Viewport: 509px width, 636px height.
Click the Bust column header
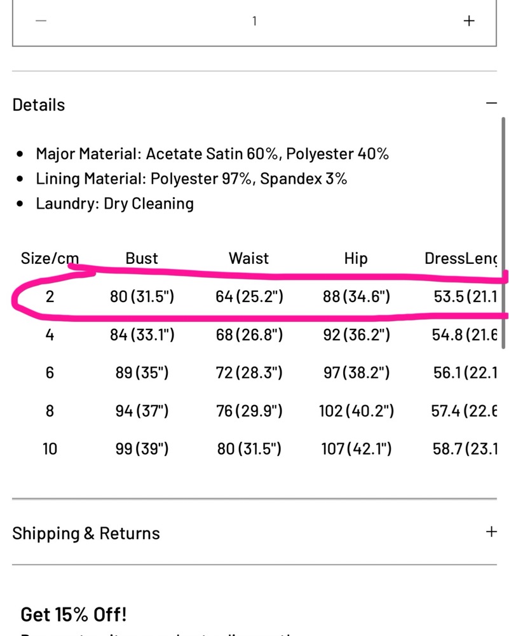pos(142,258)
